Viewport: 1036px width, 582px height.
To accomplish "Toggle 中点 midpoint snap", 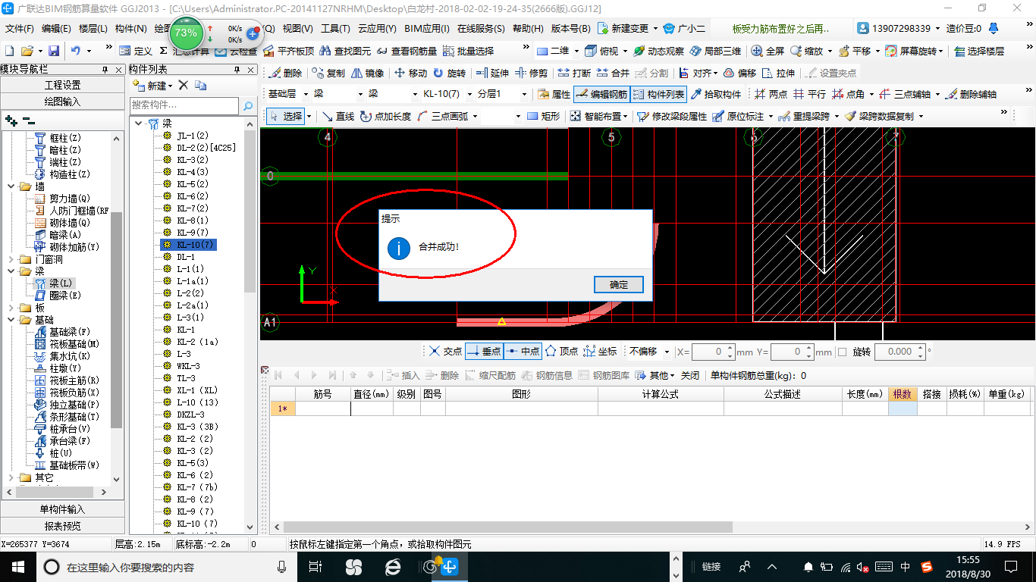I will point(523,352).
